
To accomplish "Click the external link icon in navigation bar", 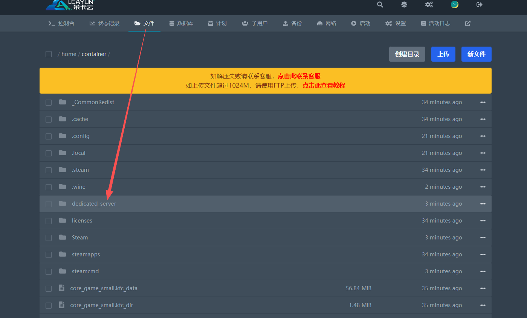I will tap(468, 23).
